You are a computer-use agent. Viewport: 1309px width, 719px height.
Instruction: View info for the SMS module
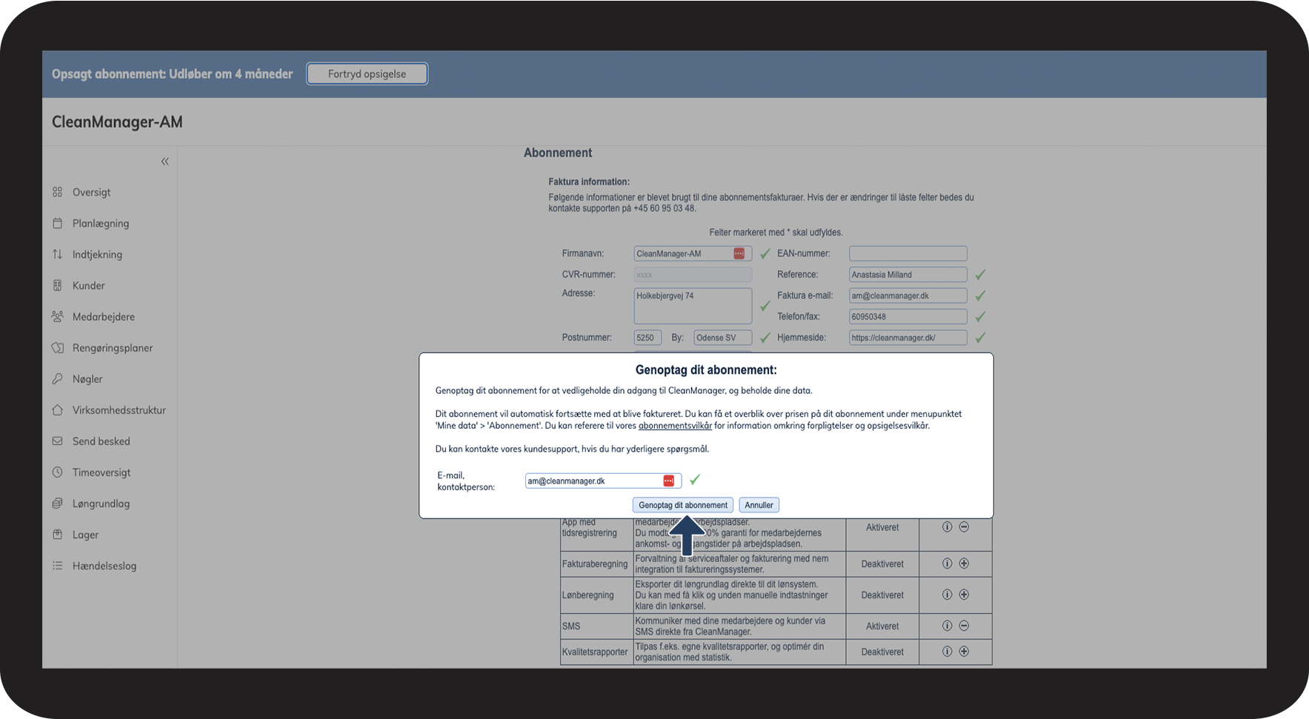coord(947,626)
